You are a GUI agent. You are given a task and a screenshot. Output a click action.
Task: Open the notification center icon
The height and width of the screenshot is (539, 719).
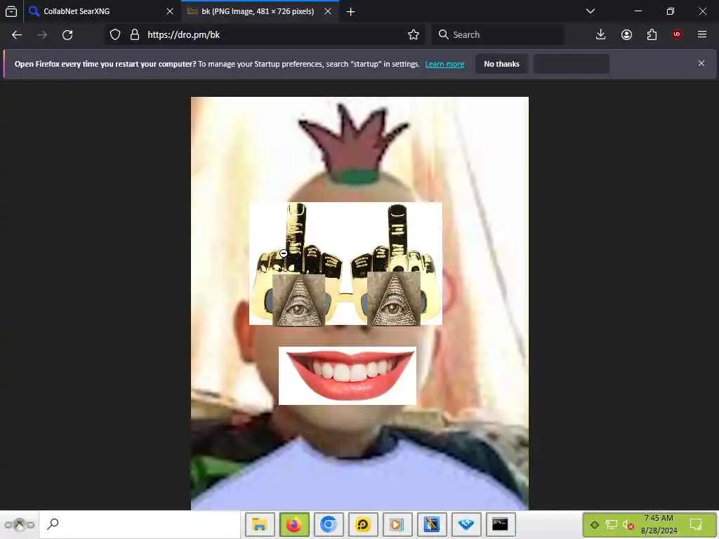point(696,524)
